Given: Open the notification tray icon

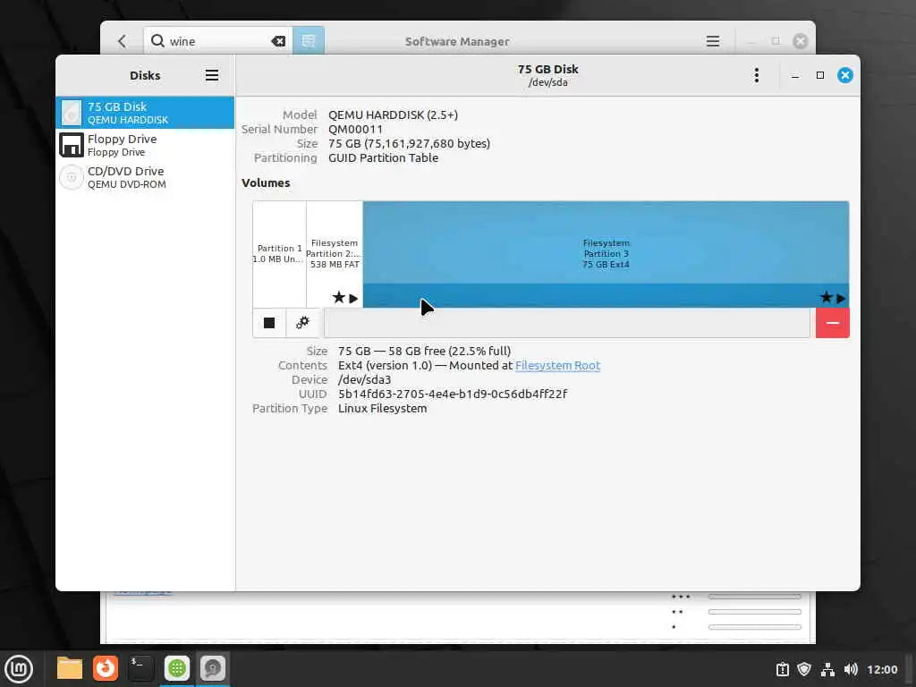Looking at the screenshot, I should click(x=782, y=669).
